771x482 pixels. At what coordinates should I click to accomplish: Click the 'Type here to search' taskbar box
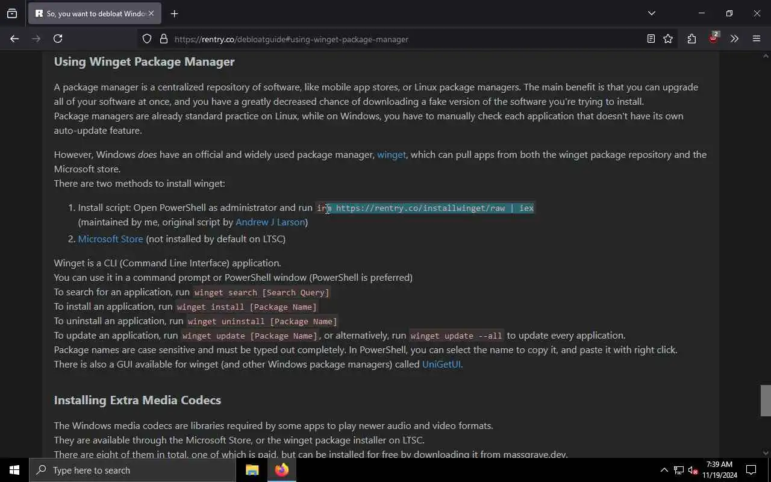[133, 470]
